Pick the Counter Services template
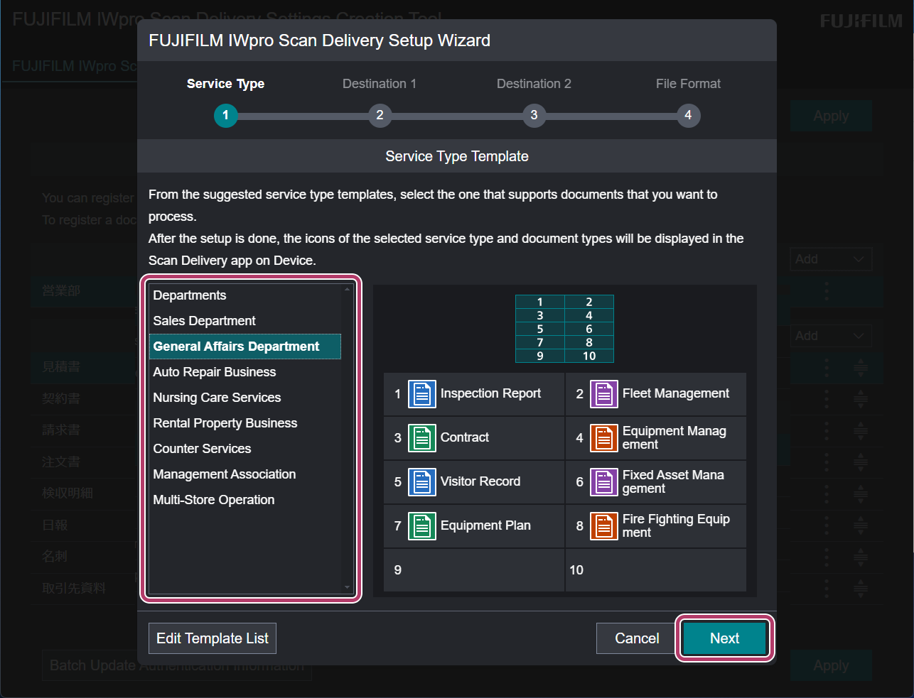Viewport: 914px width, 698px height. click(245, 449)
